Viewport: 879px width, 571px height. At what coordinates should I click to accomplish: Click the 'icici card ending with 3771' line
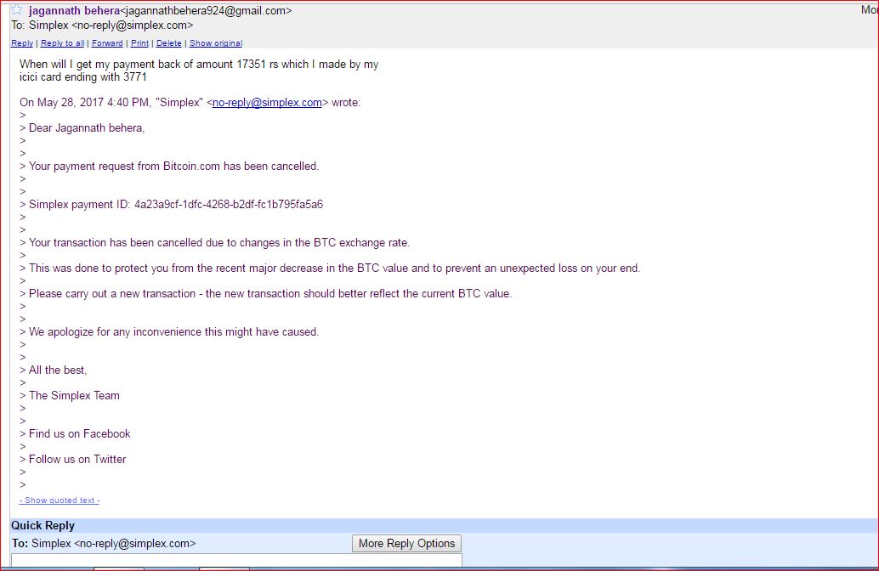(x=83, y=77)
